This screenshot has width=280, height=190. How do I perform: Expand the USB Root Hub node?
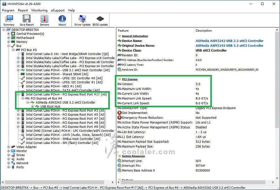pyautogui.click(x=32, y=106)
